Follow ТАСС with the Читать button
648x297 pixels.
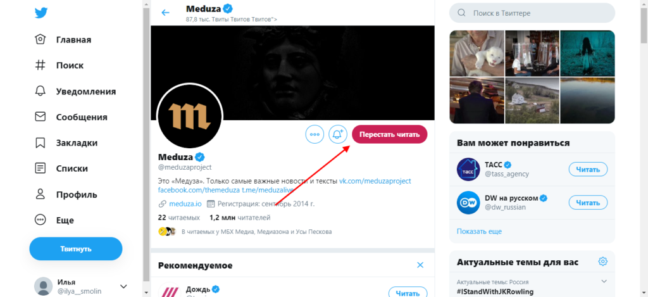588,169
